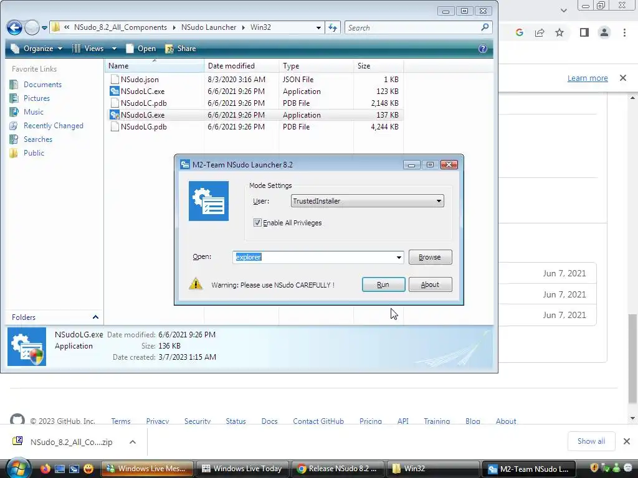
Task: Dismiss Chrome infobar with X
Action: (x=623, y=78)
